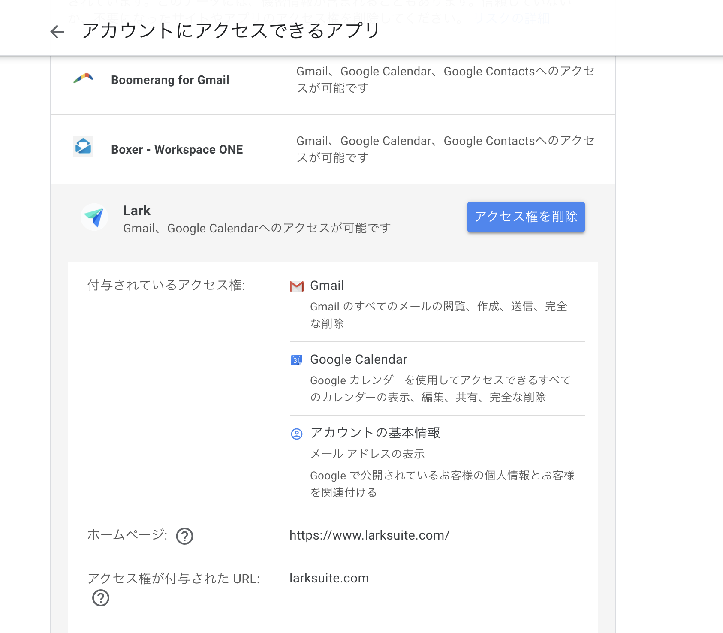Viewport: 723px width, 633px height.
Task: Open help icon below アクセス権が付与された URL
Action: coord(101,598)
